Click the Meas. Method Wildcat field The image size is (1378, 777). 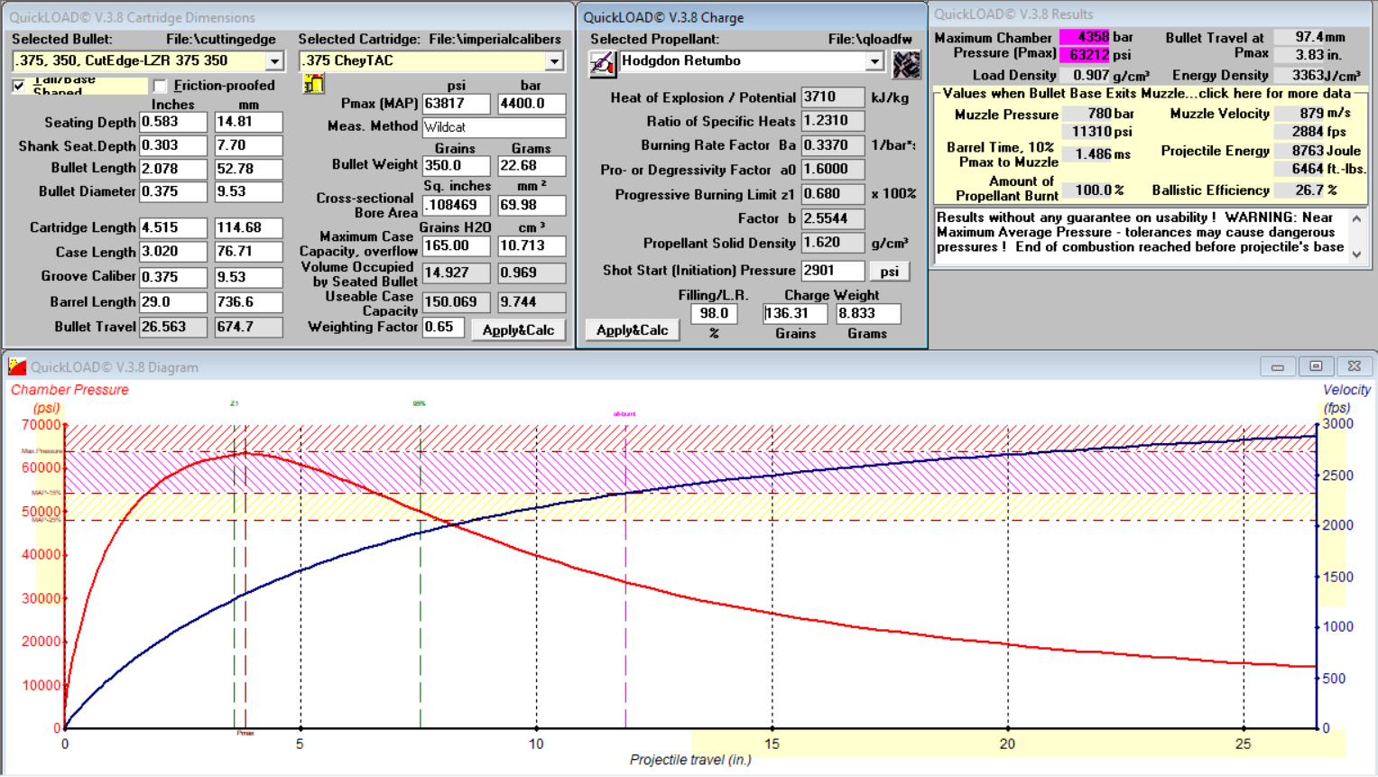pyautogui.click(x=495, y=127)
